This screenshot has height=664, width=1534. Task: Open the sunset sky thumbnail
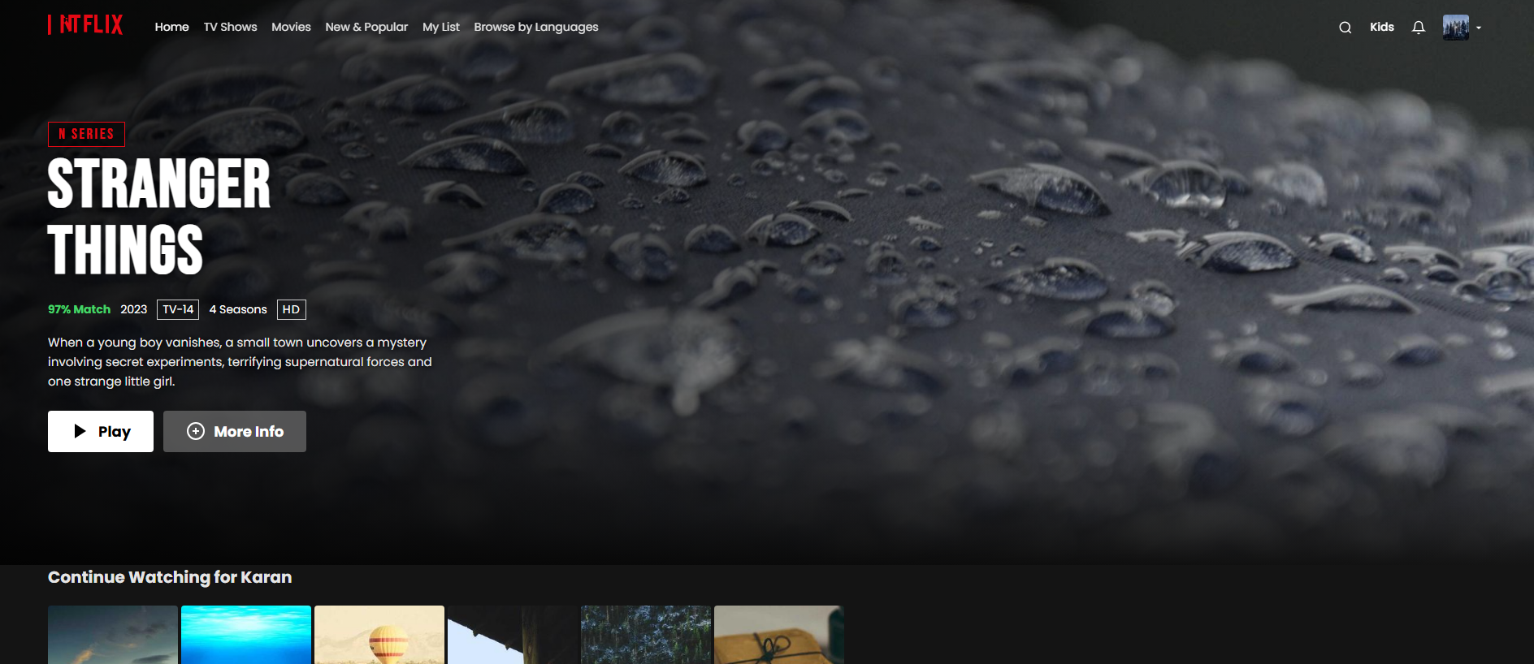(113, 635)
